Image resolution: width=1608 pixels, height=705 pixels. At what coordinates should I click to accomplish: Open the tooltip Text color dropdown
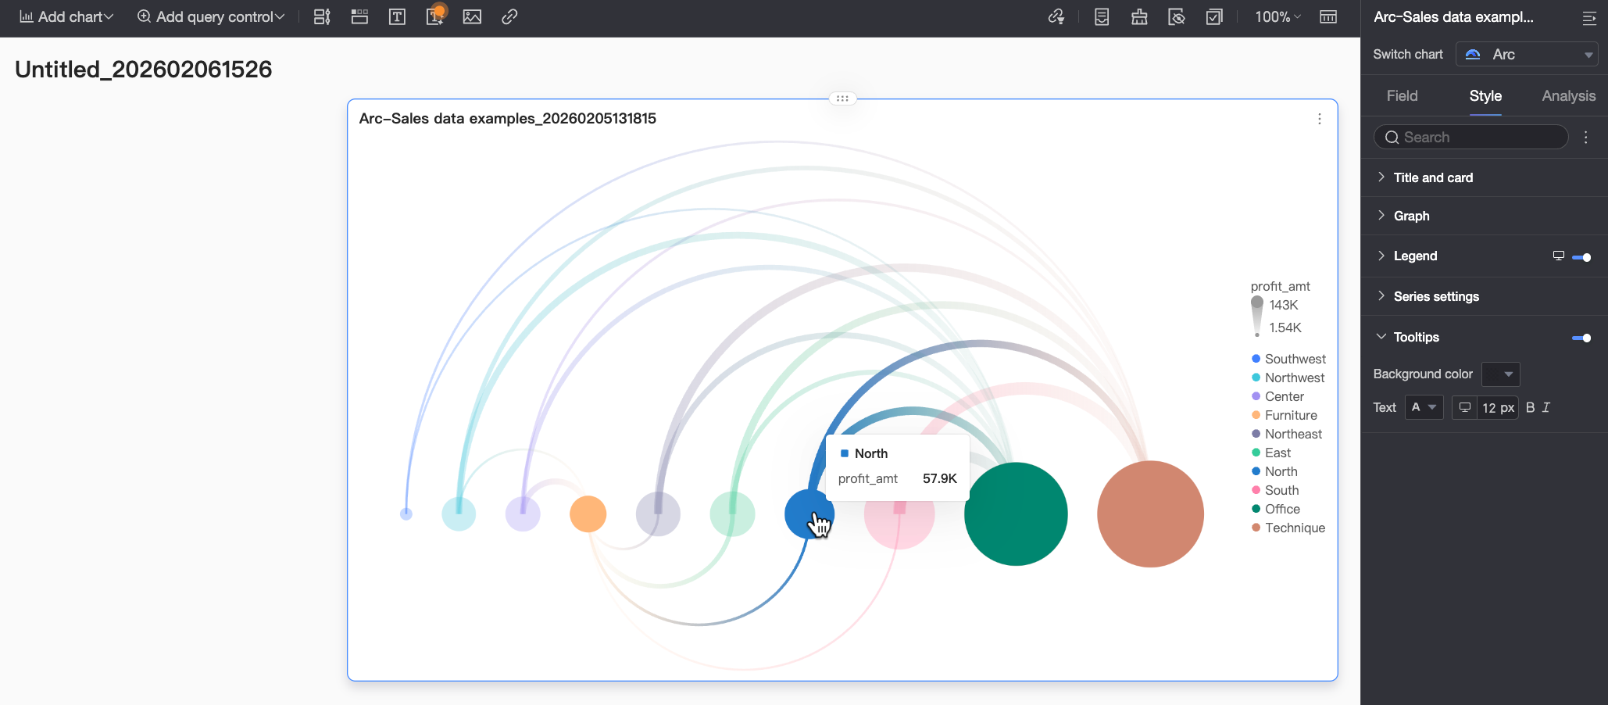(1424, 407)
